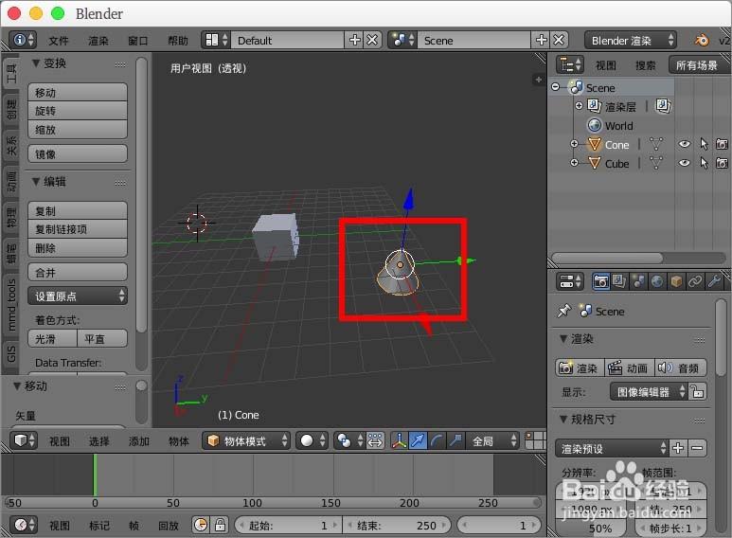The width and height of the screenshot is (732, 538).
Task: Click the 镜像 button
Action: (78, 153)
